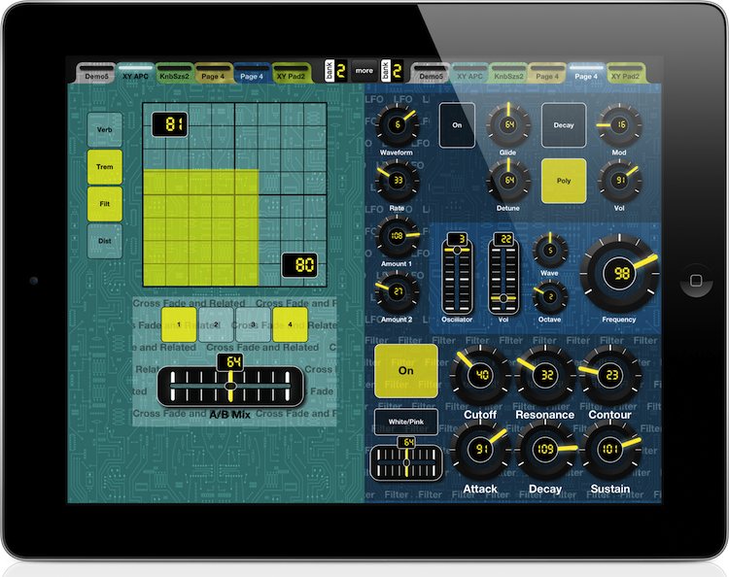The height and width of the screenshot is (577, 729).
Task: Tap the 81 value readout on the XY pad
Action: pyautogui.click(x=170, y=124)
